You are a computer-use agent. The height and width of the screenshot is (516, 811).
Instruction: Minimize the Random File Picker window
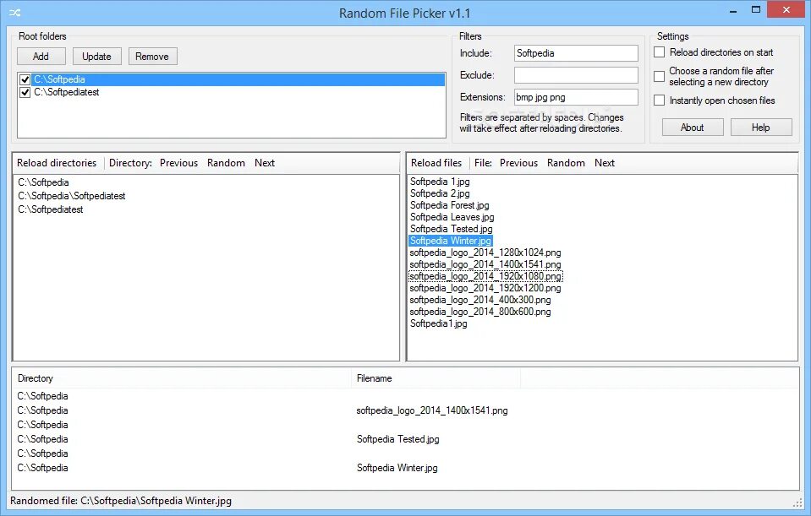[733, 10]
